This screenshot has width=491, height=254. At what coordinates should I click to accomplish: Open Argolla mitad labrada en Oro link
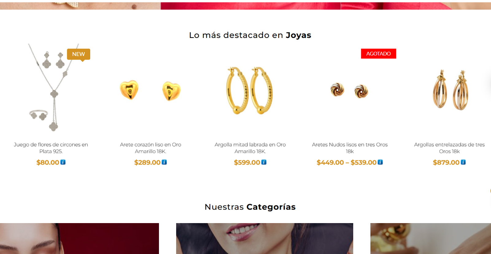[250, 148]
